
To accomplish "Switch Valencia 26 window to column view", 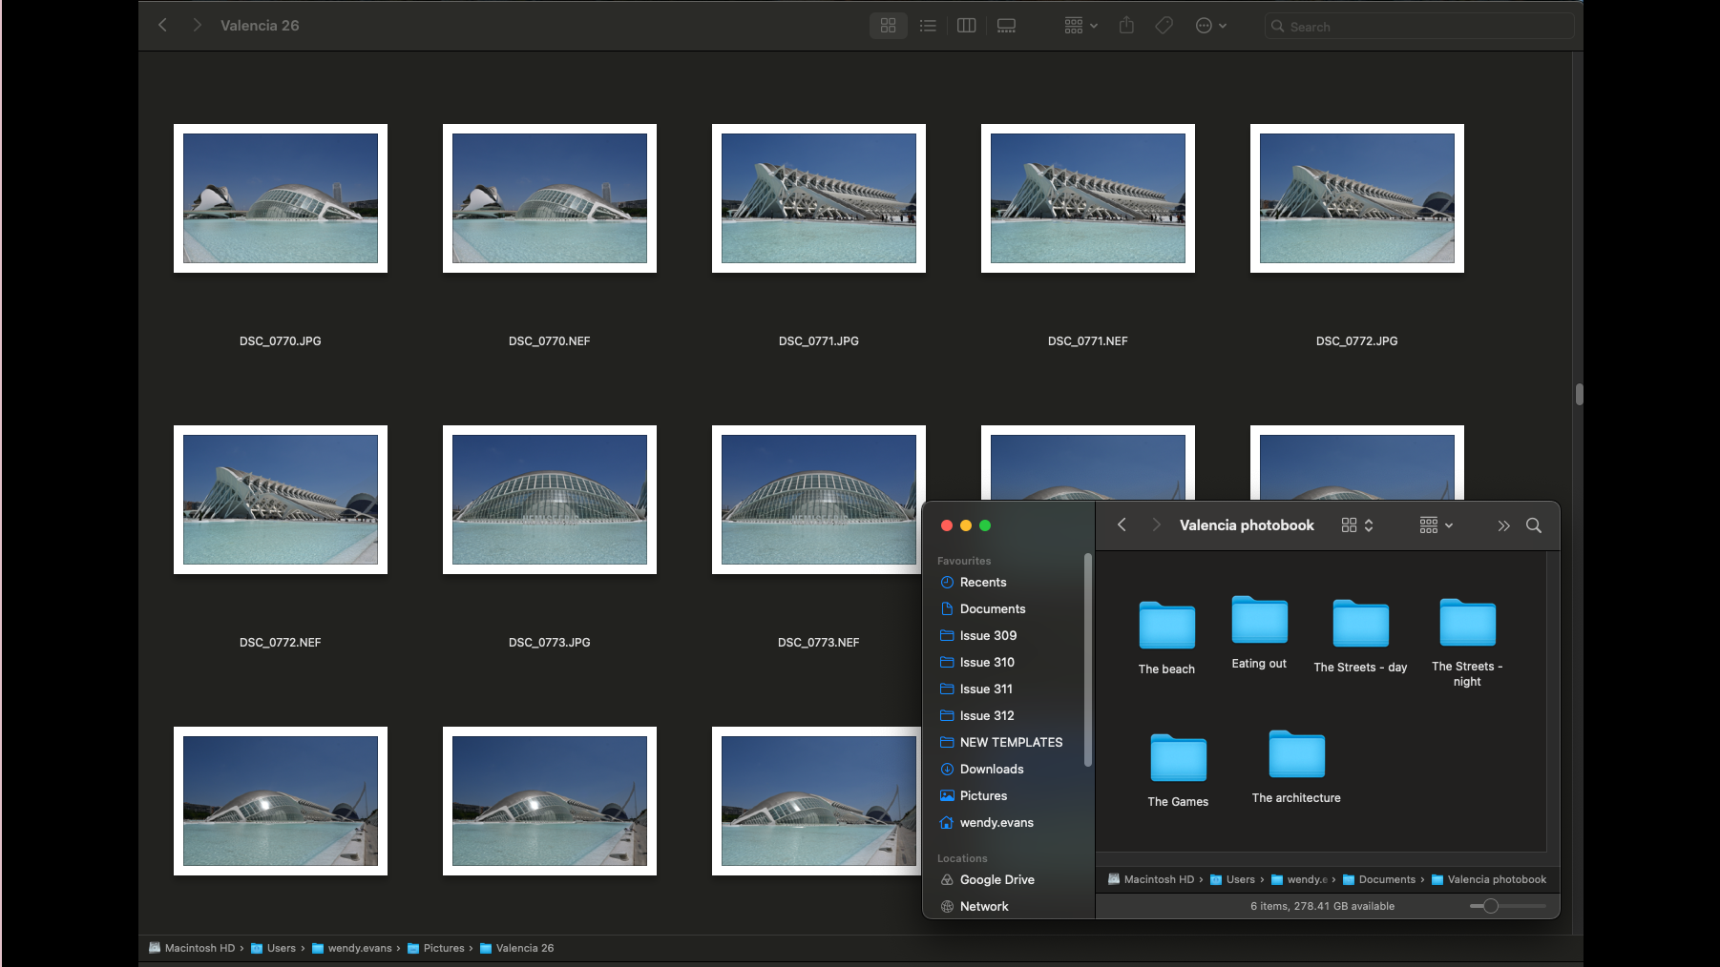I will pyautogui.click(x=967, y=26).
